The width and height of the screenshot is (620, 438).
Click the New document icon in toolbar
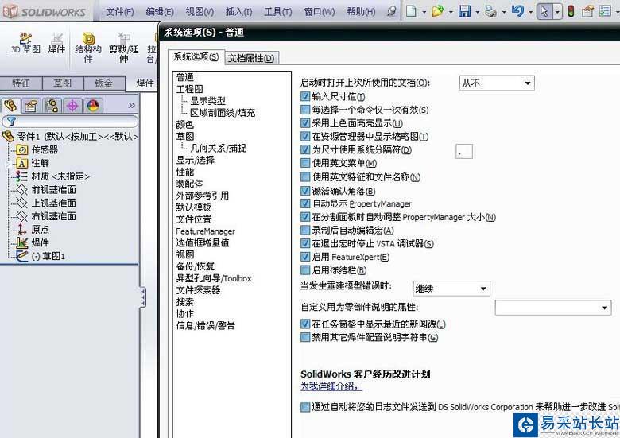click(x=411, y=10)
